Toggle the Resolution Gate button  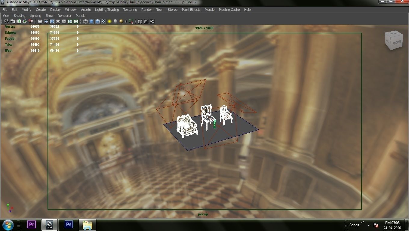pos(52,21)
